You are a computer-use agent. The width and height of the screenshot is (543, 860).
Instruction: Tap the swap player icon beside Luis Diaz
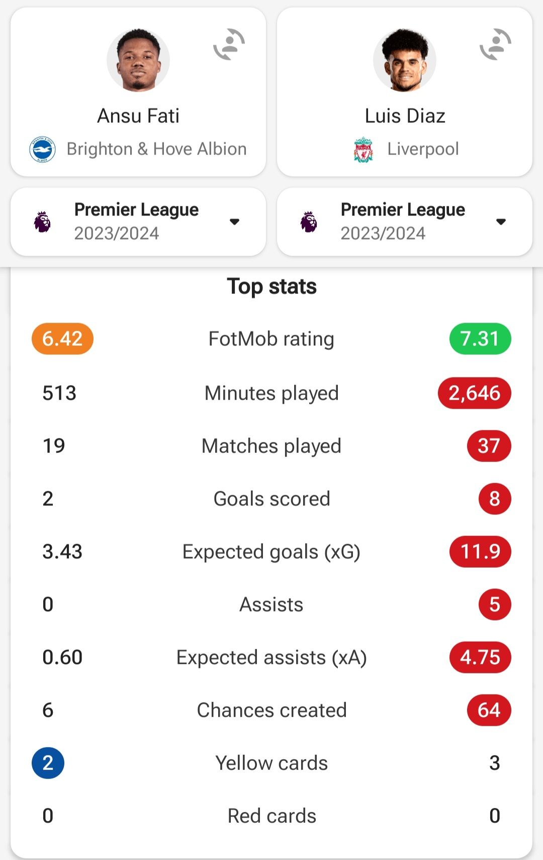click(x=496, y=45)
